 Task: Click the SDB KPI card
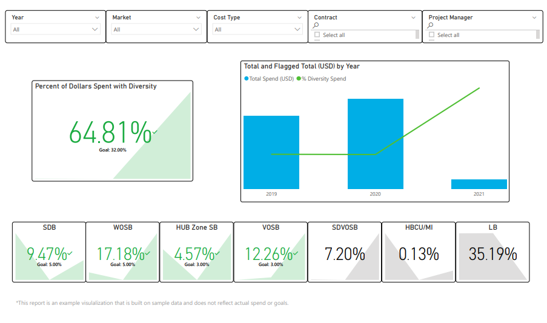49,252
